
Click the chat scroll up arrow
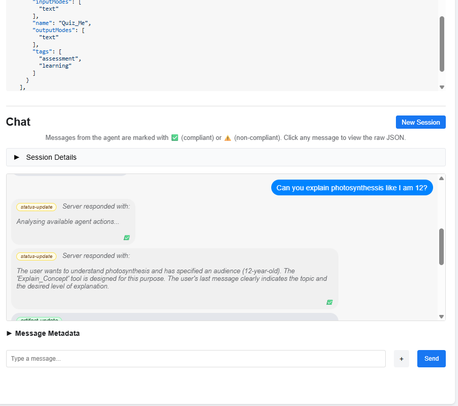coord(441,178)
